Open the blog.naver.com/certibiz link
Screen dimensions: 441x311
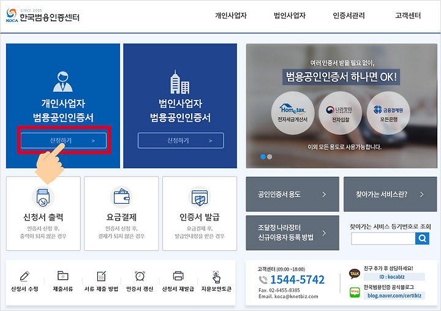click(394, 296)
